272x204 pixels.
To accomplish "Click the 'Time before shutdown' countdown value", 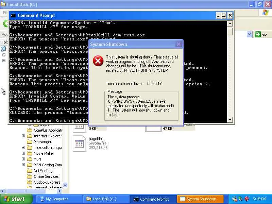I will tap(154, 84).
